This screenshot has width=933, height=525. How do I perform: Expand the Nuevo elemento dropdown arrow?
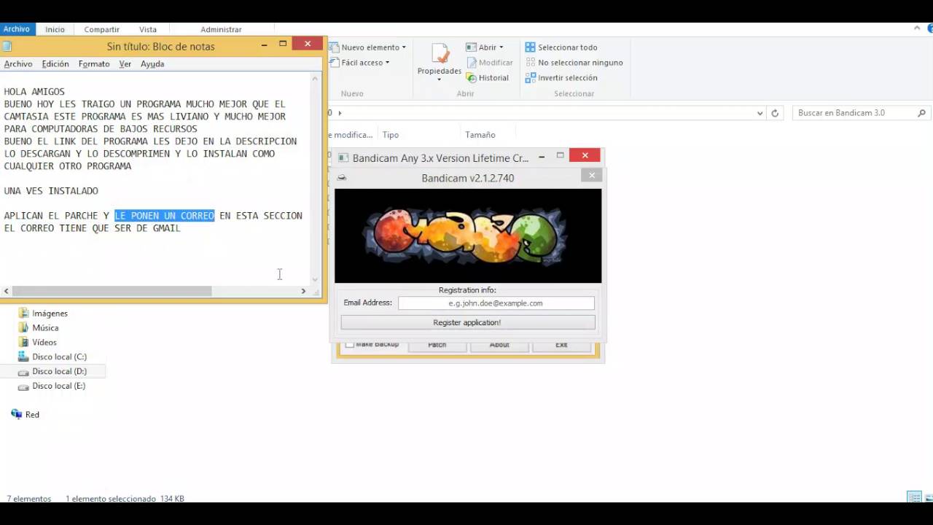(x=404, y=47)
